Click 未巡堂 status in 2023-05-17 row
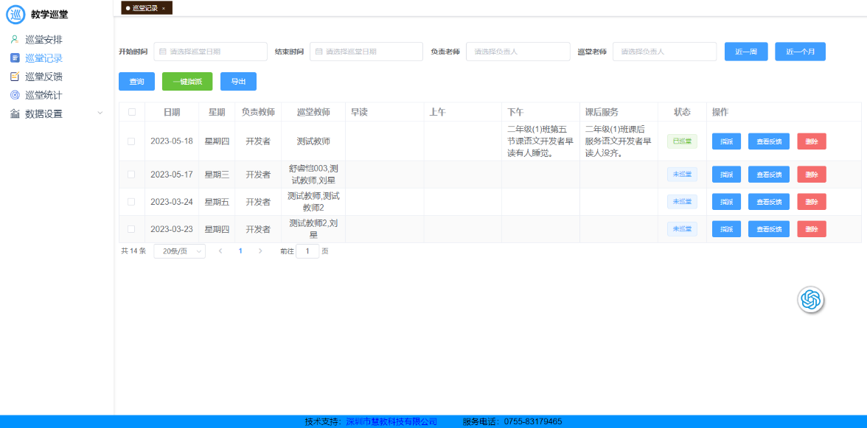The height and width of the screenshot is (428, 867). coord(683,175)
